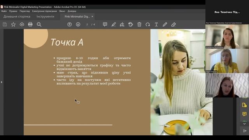Image resolution: width=249 pixels, height=140 pixels.
Task: Open the export PDF tool in right pane
Action: [x=244, y=105]
